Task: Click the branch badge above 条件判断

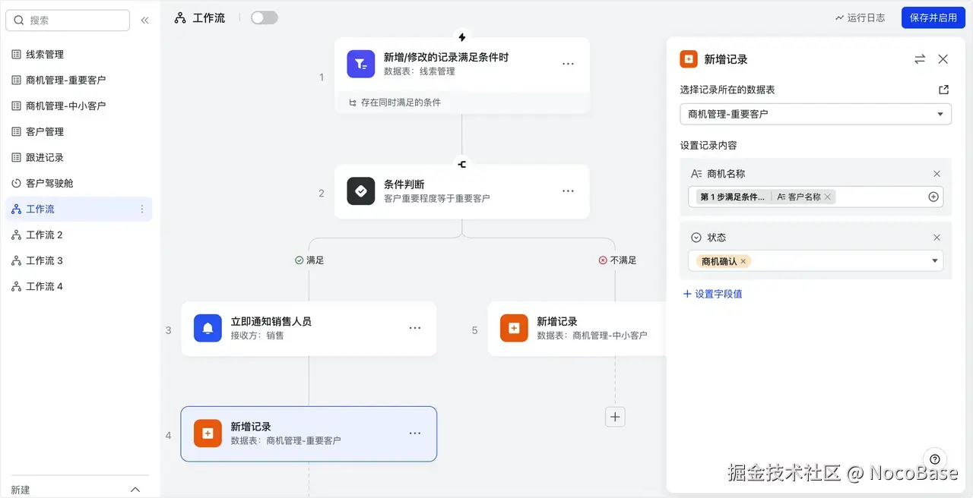Action: coord(462,164)
